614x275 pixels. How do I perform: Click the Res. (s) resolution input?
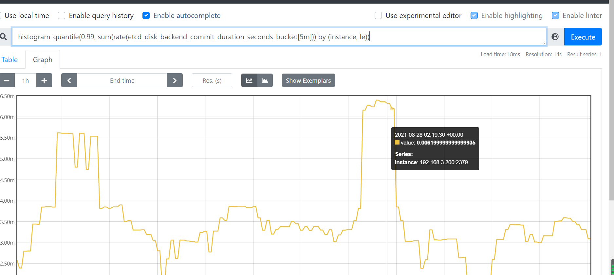point(212,80)
